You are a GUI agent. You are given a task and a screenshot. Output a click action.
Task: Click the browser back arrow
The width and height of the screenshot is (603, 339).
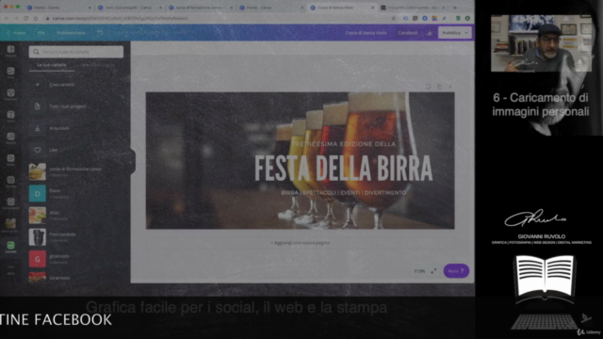tap(7, 18)
